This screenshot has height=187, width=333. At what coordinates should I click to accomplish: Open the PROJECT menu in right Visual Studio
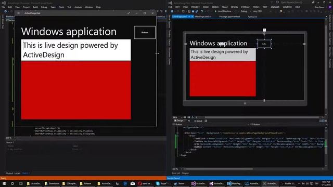click(196, 7)
